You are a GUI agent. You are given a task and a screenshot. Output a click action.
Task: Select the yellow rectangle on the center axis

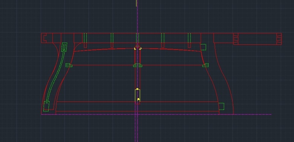coord(138,95)
